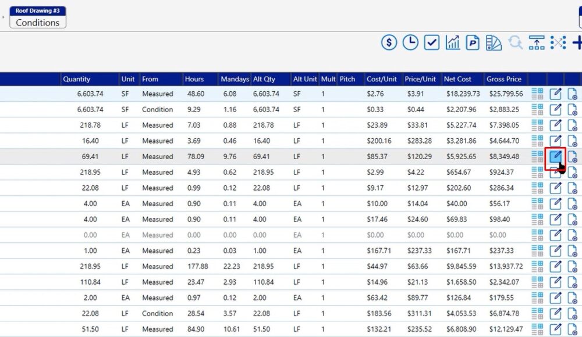
Task: Click the From cell in the 0.00 row
Action: [x=157, y=235]
